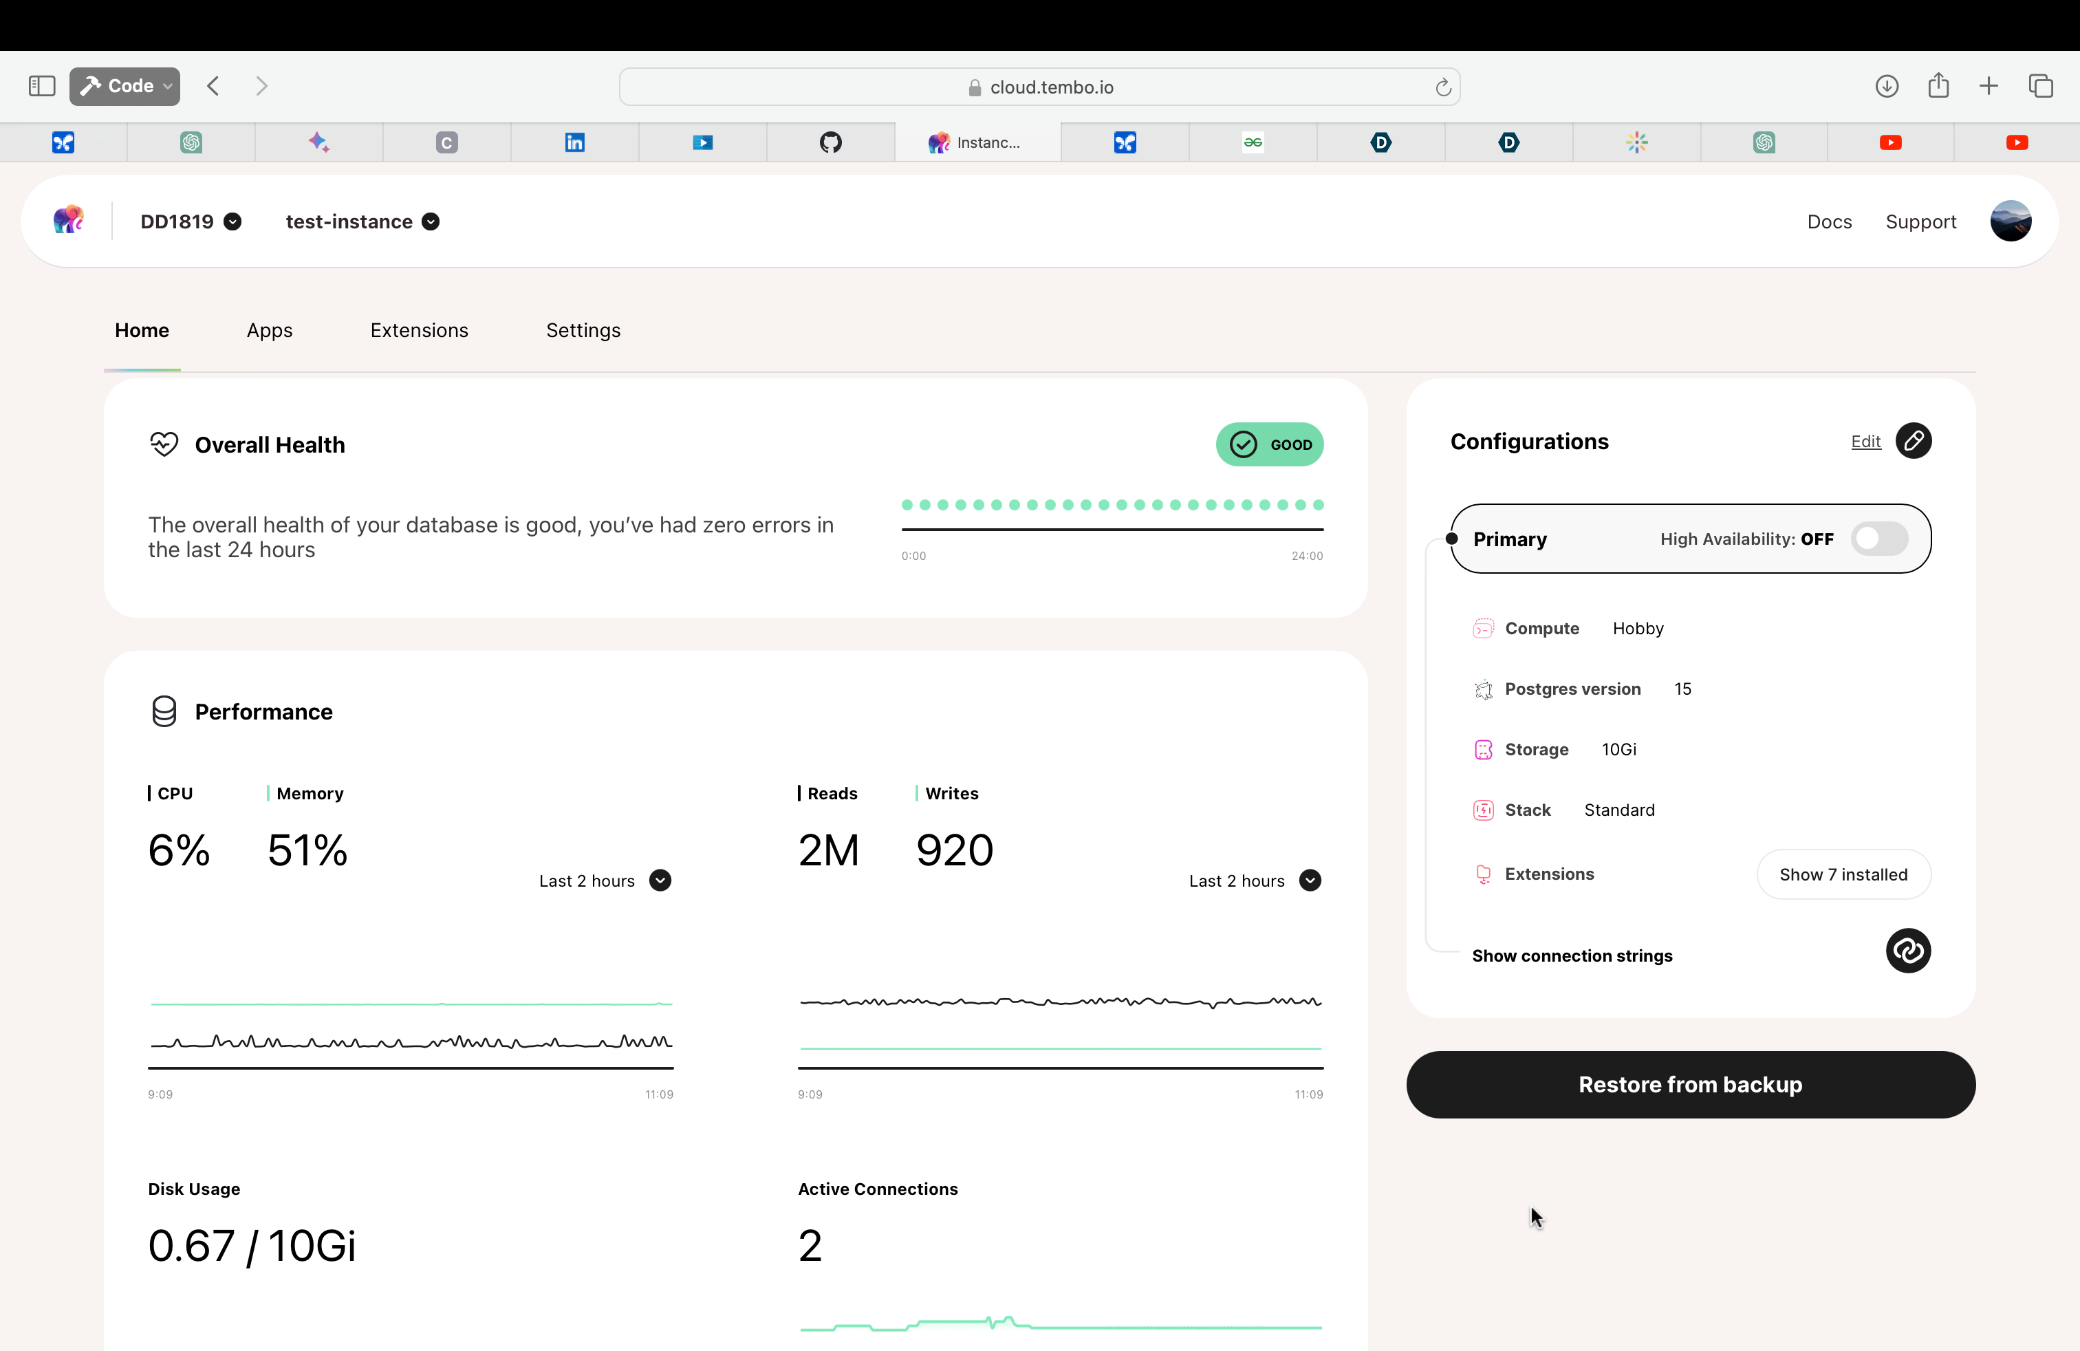This screenshot has width=2080, height=1351.
Task: Click the Tembo elephant logo
Action: (68, 220)
